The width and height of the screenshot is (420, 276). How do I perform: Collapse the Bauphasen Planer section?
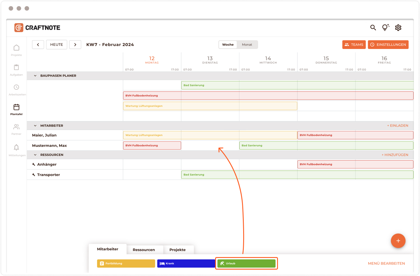coord(35,76)
